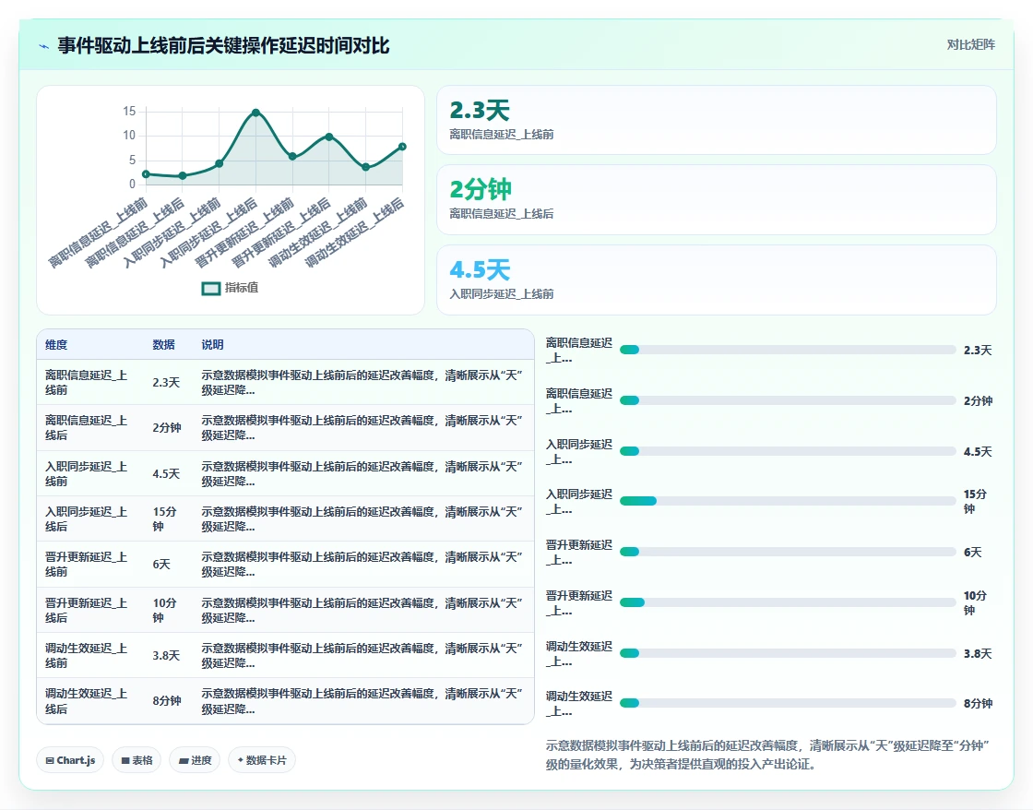
Task: Click the 3.8天 progress bar
Action: pos(788,653)
